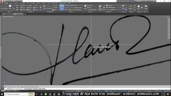Insert a Table
This screenshot has width=171, height=96.
[55, 10]
